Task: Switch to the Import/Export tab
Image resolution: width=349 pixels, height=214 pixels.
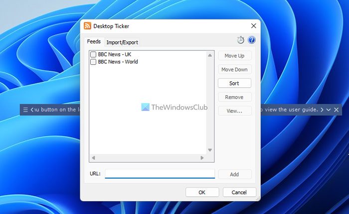Action: click(122, 42)
